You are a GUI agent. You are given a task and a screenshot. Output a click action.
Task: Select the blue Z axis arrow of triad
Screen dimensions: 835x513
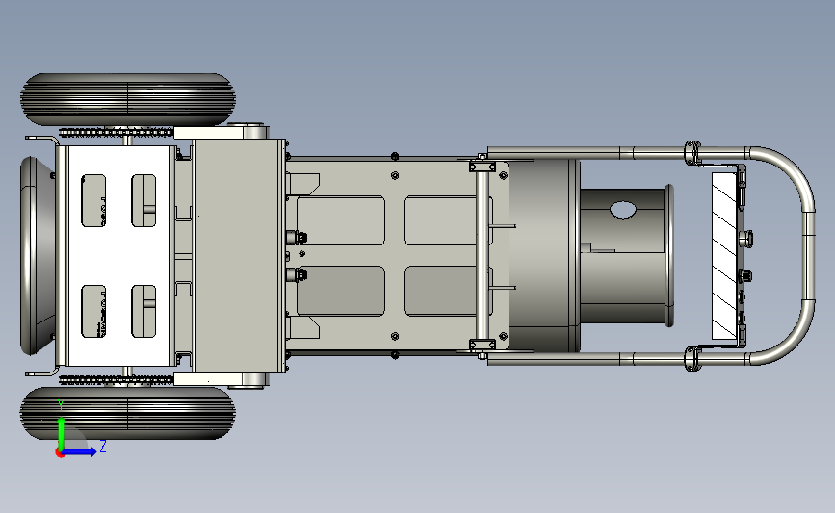[x=80, y=452]
